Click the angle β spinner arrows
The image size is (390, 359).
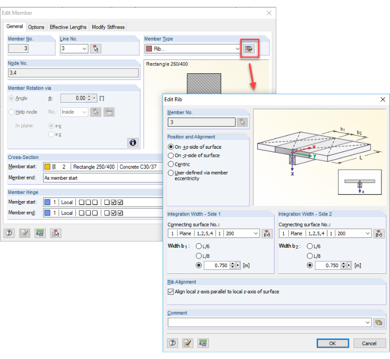point(89,98)
